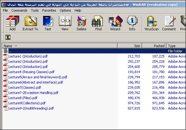186x130 pixels.
Task: Click size value 490,476
Action: 134,98
